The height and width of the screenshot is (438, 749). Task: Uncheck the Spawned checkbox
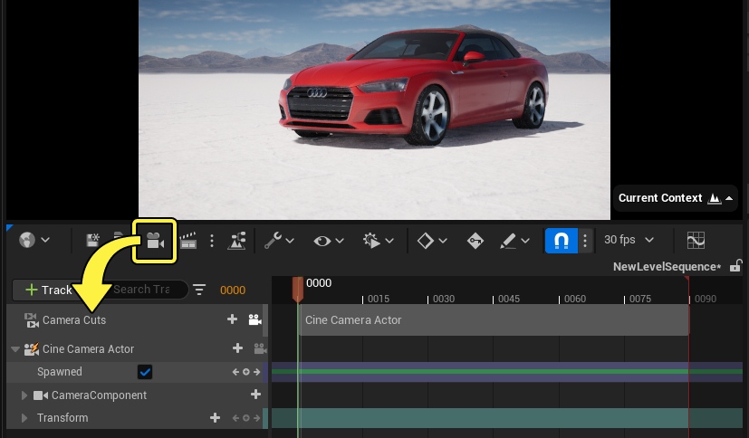pos(145,372)
